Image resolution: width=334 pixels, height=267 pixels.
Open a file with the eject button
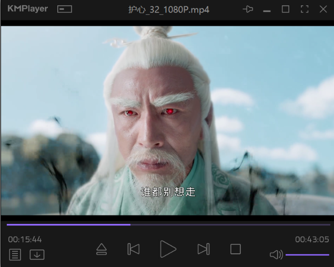102,250
